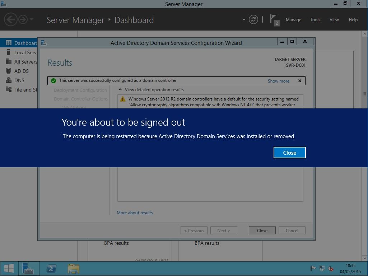Click the Server Manager back arrow
The image size is (368, 276).
click(x=11, y=19)
